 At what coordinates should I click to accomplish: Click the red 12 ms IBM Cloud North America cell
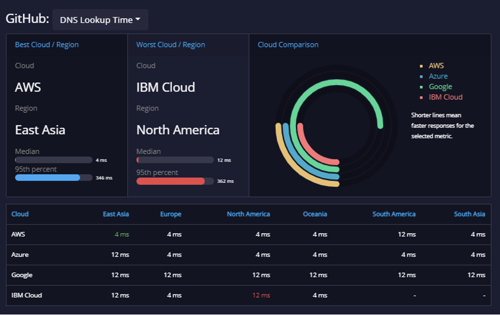click(261, 295)
